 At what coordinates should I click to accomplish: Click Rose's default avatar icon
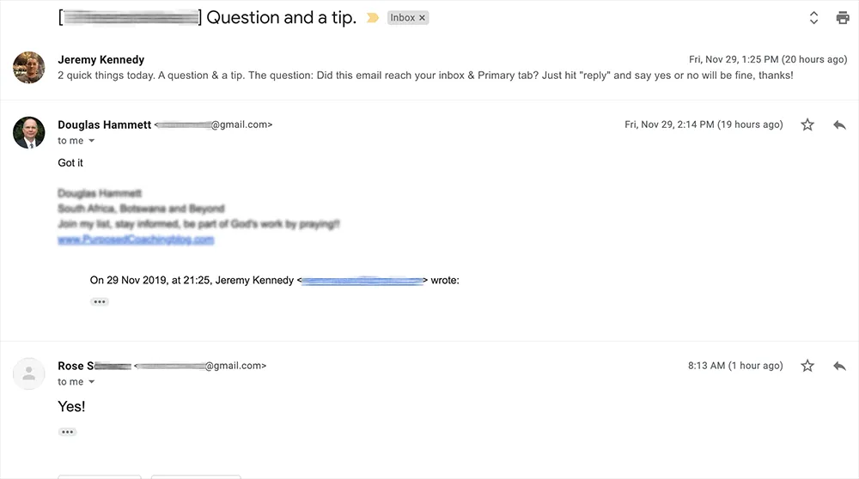pos(29,373)
